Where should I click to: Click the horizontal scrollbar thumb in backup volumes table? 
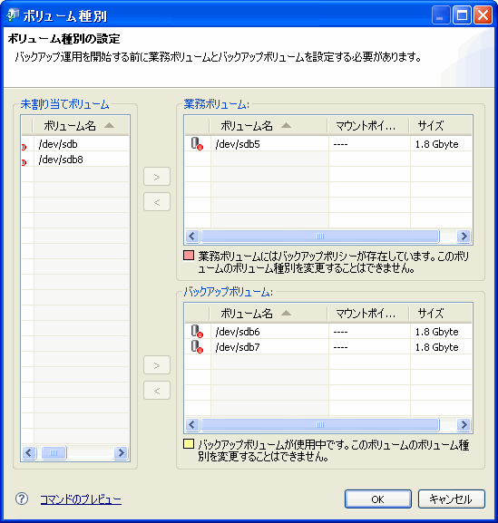pyautogui.click(x=320, y=424)
